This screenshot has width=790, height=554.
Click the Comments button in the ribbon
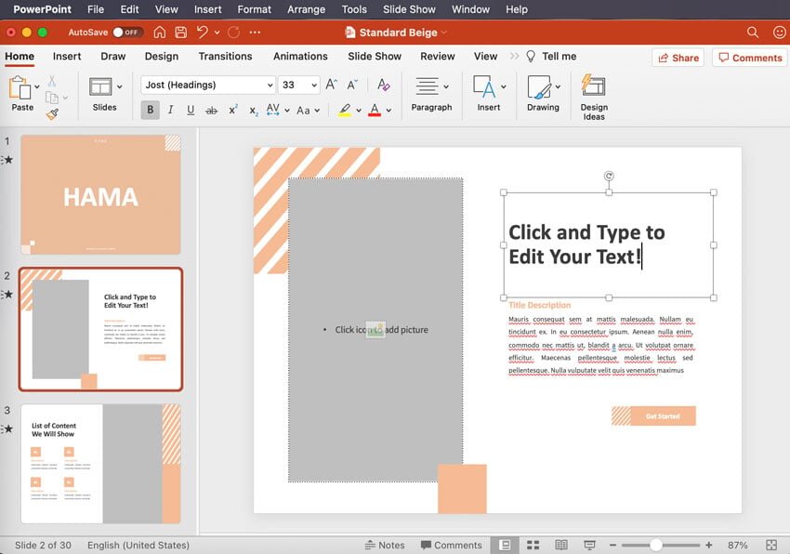coord(748,58)
